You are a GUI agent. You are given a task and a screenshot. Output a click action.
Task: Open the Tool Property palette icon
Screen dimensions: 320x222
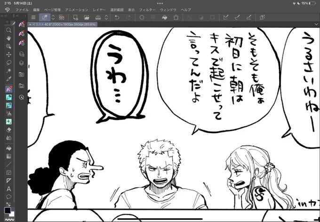(22, 33)
